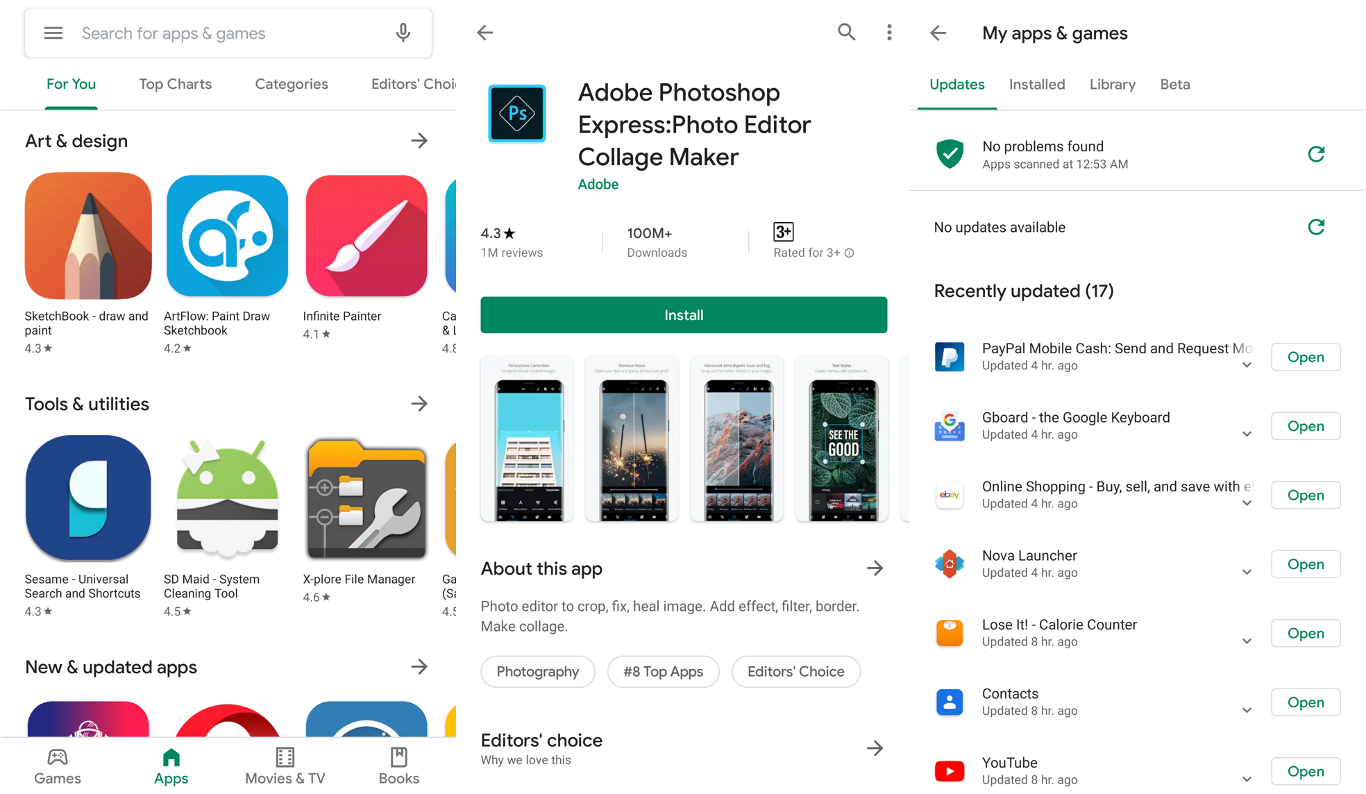Viewport: 1366px width, 794px height.
Task: Refresh the Play Protect app scan
Action: point(1316,154)
